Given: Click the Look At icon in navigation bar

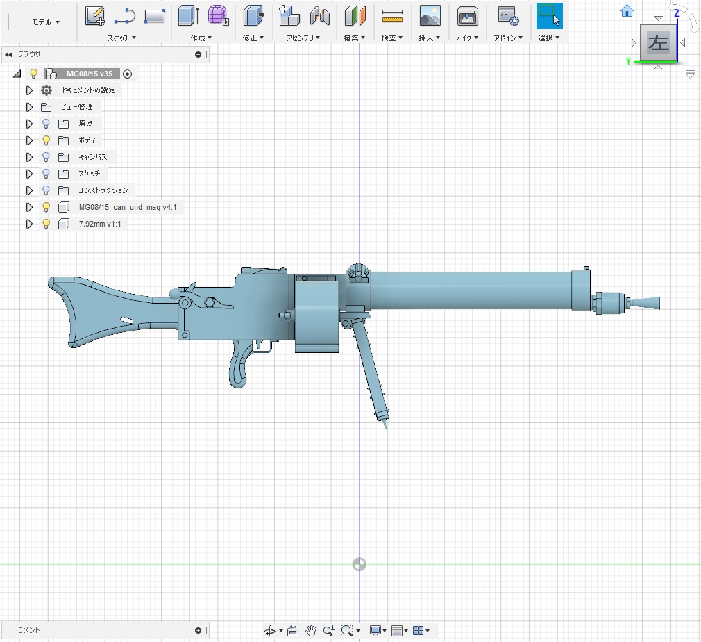Looking at the screenshot, I should click(292, 631).
